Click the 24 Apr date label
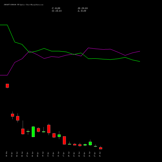162x162 pixels. [89, 154]
